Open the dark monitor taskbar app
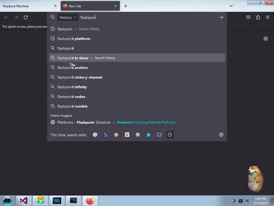Screen dimensions: 274x206 tap(73, 201)
